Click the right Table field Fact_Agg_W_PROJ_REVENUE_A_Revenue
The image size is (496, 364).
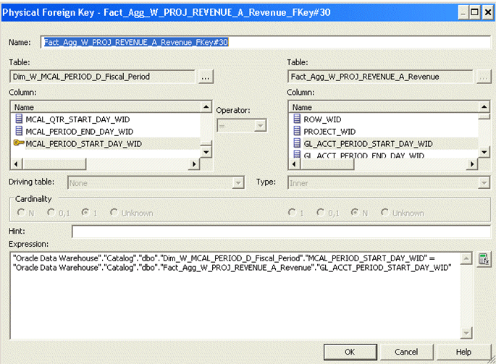click(x=380, y=77)
